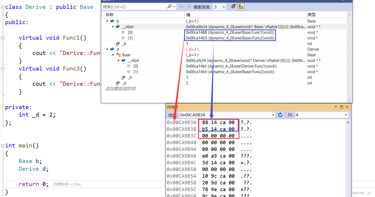
Task: Select the Derive::Func1 pointer value row
Action: [231, 66]
